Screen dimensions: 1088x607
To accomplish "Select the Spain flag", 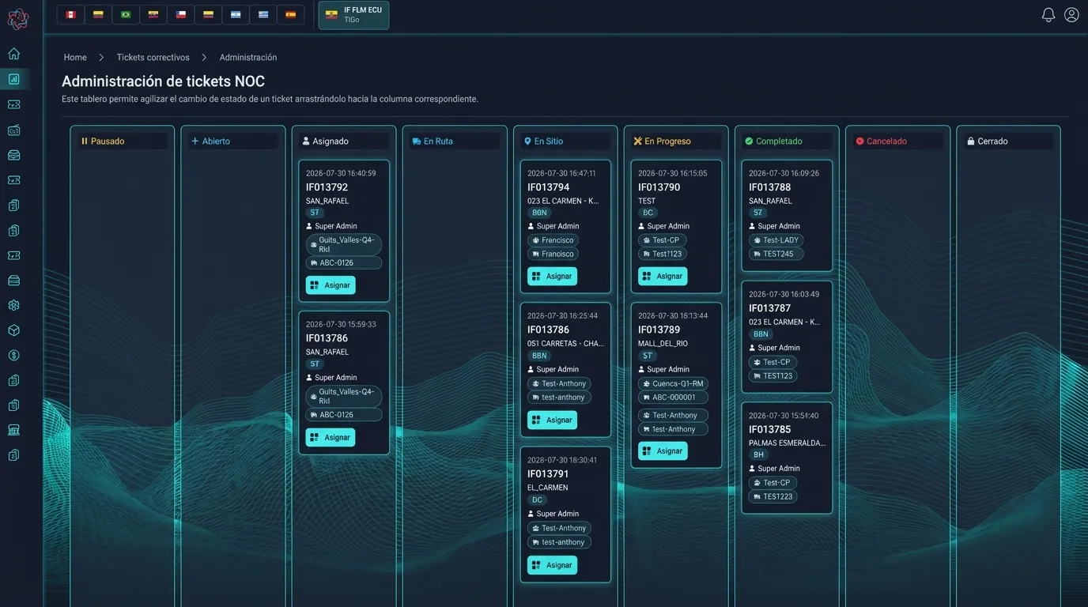I will click(291, 14).
